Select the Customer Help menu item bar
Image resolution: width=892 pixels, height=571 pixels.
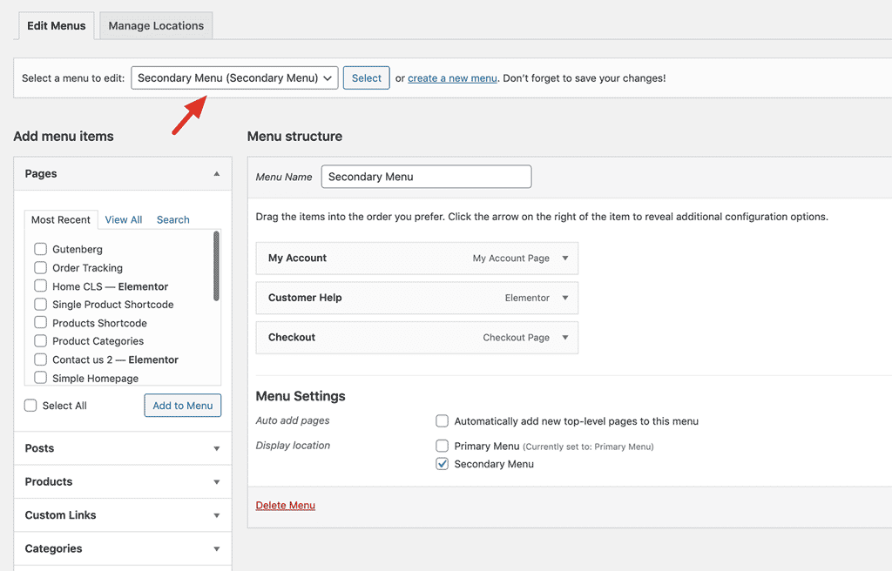pyautogui.click(x=417, y=298)
